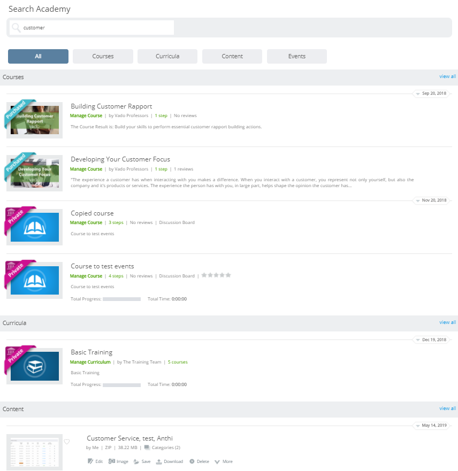The image size is (458, 471).
Task: Click the Save icon for Customer Service content
Action: [136, 461]
